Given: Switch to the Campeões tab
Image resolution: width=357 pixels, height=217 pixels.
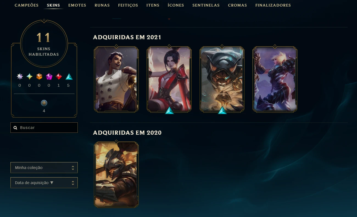Looking at the screenshot, I should (27, 5).
